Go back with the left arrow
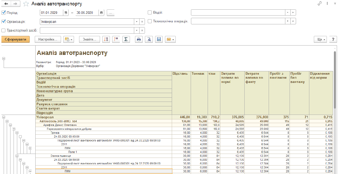This screenshot has height=174, width=339. [x=6, y=4]
